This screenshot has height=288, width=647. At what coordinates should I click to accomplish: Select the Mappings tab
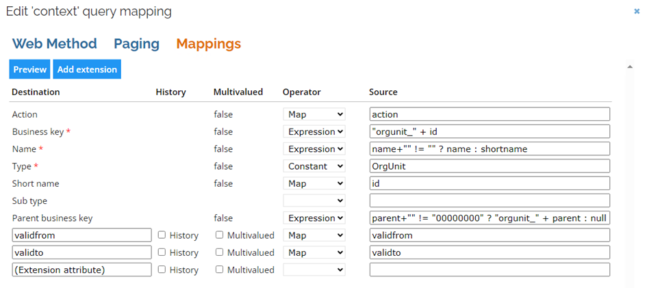pyautogui.click(x=208, y=44)
